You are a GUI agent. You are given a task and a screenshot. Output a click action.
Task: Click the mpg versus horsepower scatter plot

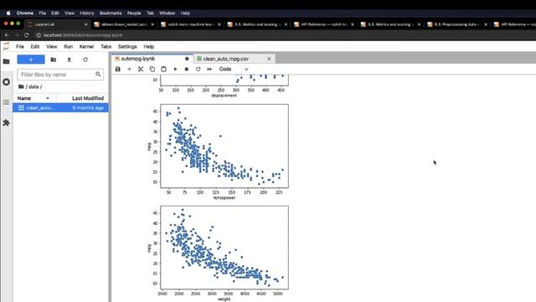click(x=224, y=146)
